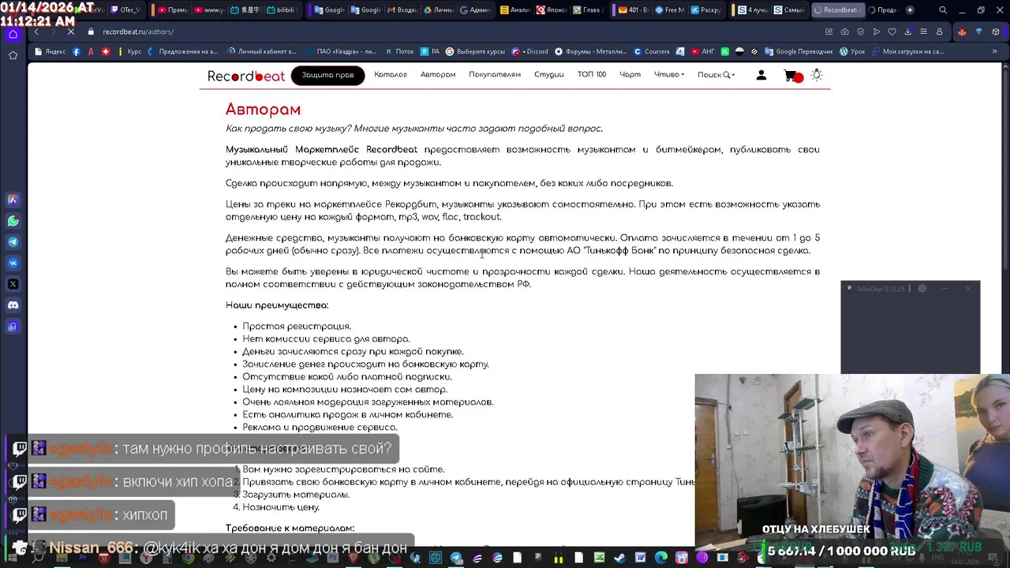Switch to the Японск tab

[x=552, y=10]
